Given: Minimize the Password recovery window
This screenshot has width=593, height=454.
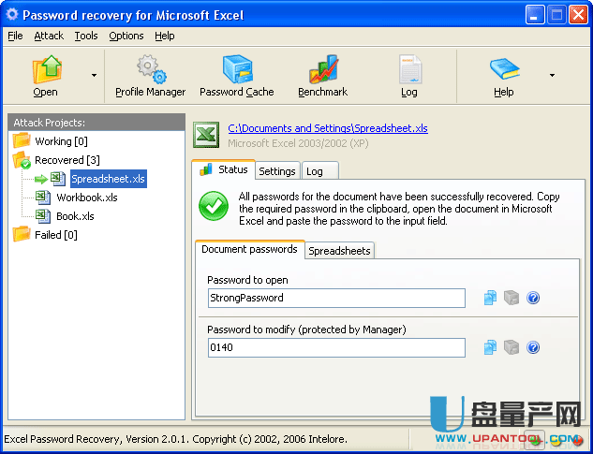Looking at the screenshot, I should click(535, 15).
